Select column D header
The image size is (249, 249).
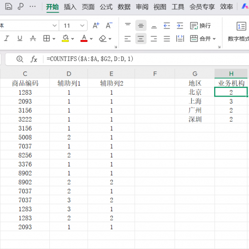coord(69,74)
